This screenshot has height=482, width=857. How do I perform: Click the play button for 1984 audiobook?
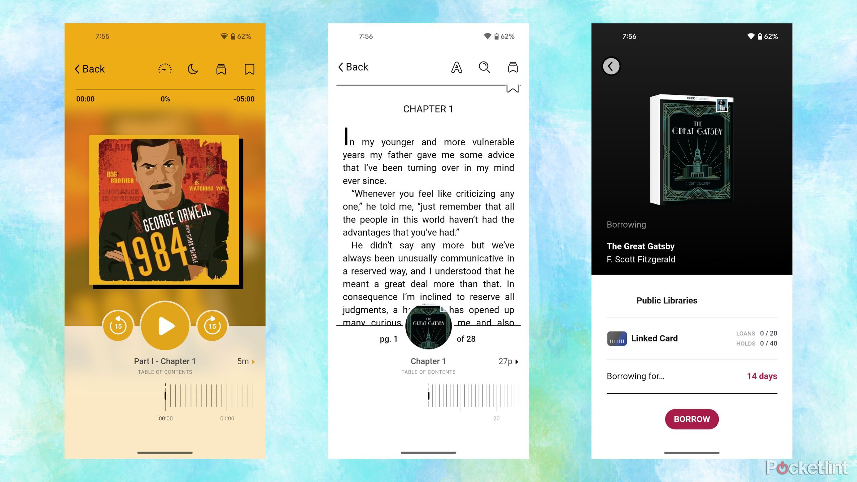click(x=165, y=324)
